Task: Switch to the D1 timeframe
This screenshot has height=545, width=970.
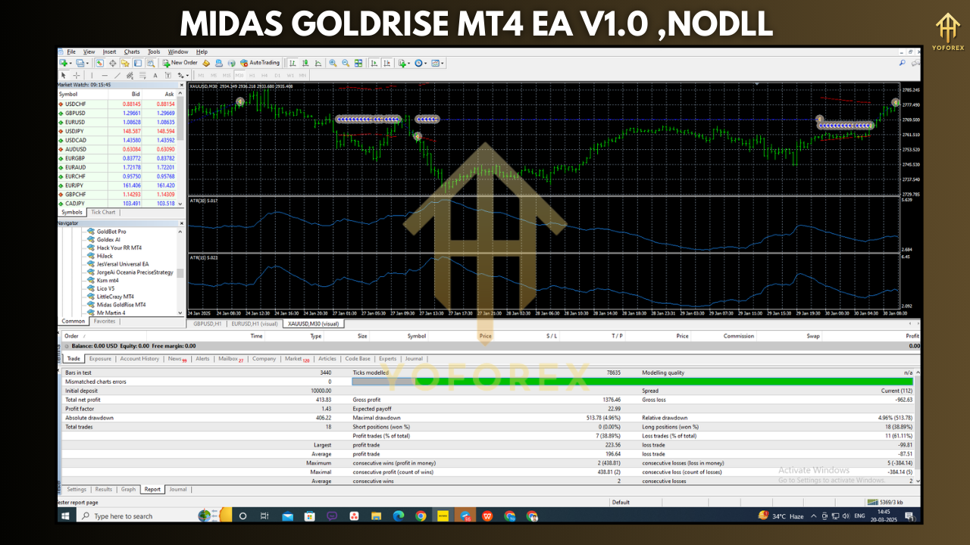Action: click(x=277, y=75)
